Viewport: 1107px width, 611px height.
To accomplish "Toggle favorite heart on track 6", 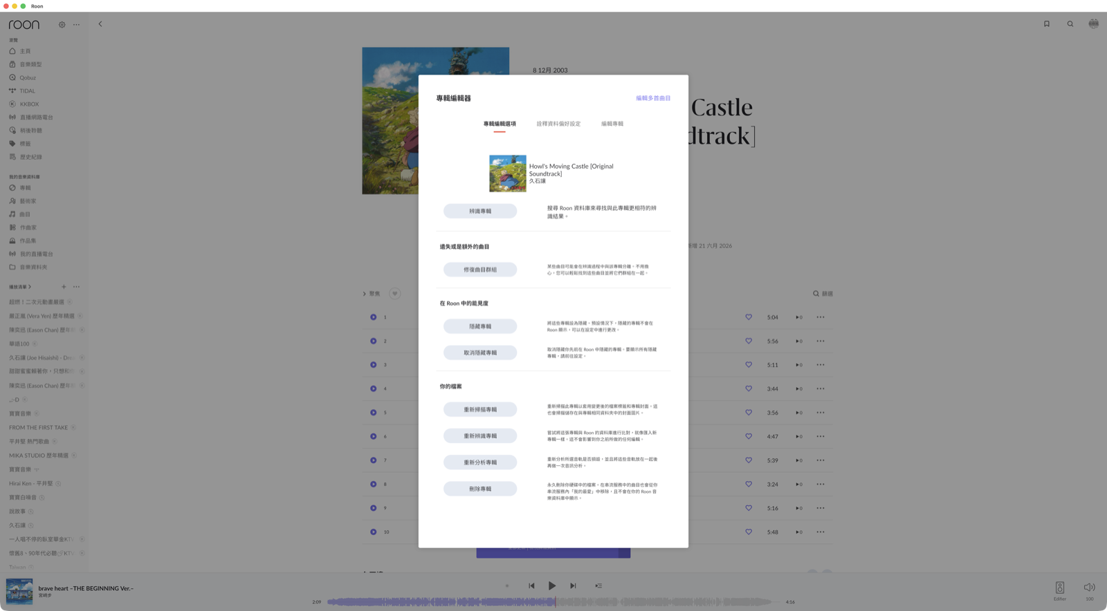I will tap(749, 436).
